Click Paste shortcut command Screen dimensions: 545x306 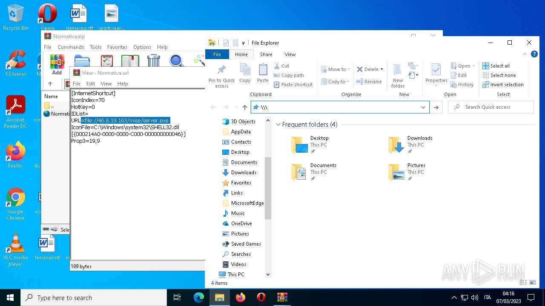[x=293, y=85]
